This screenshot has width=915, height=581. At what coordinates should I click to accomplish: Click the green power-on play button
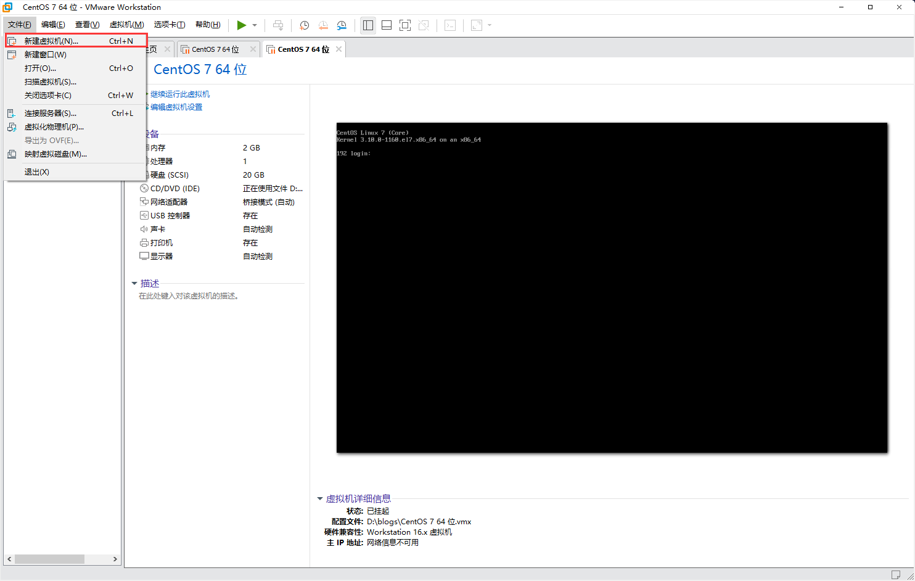tap(242, 25)
